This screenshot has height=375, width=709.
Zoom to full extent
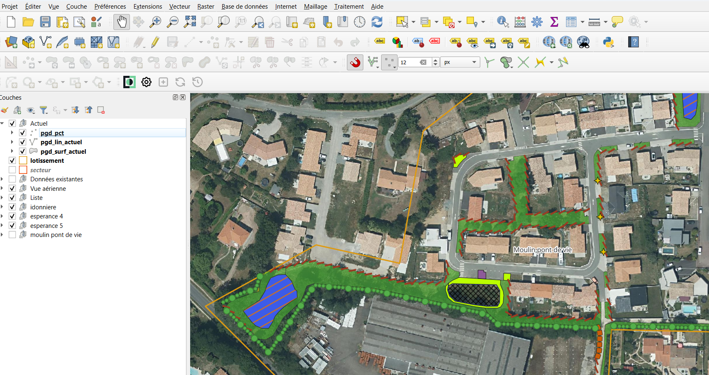190,22
